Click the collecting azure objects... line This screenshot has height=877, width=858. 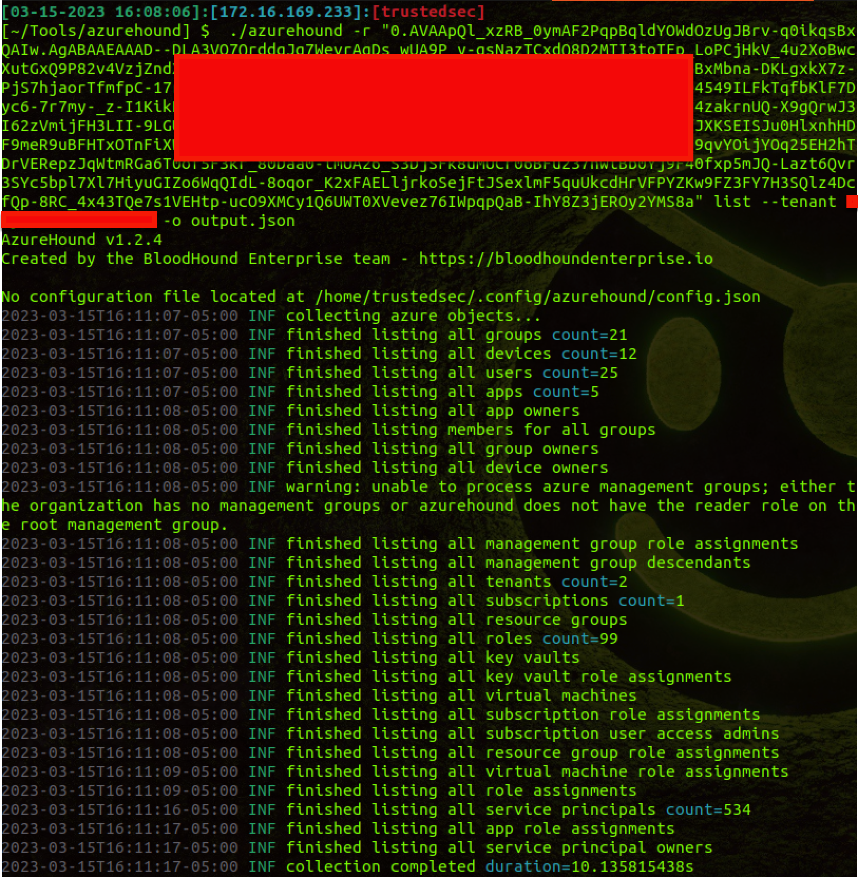coord(413,316)
